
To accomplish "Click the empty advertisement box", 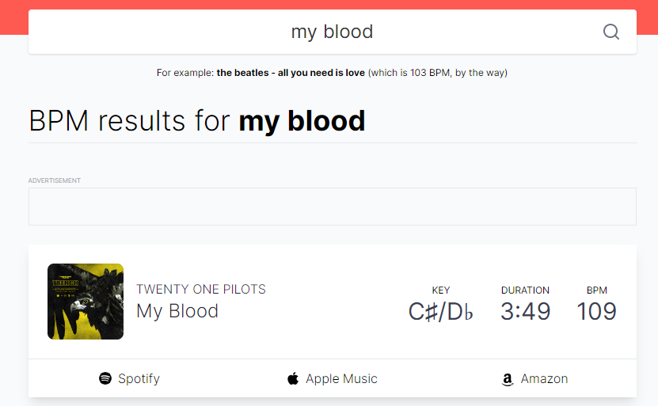I will point(332,207).
